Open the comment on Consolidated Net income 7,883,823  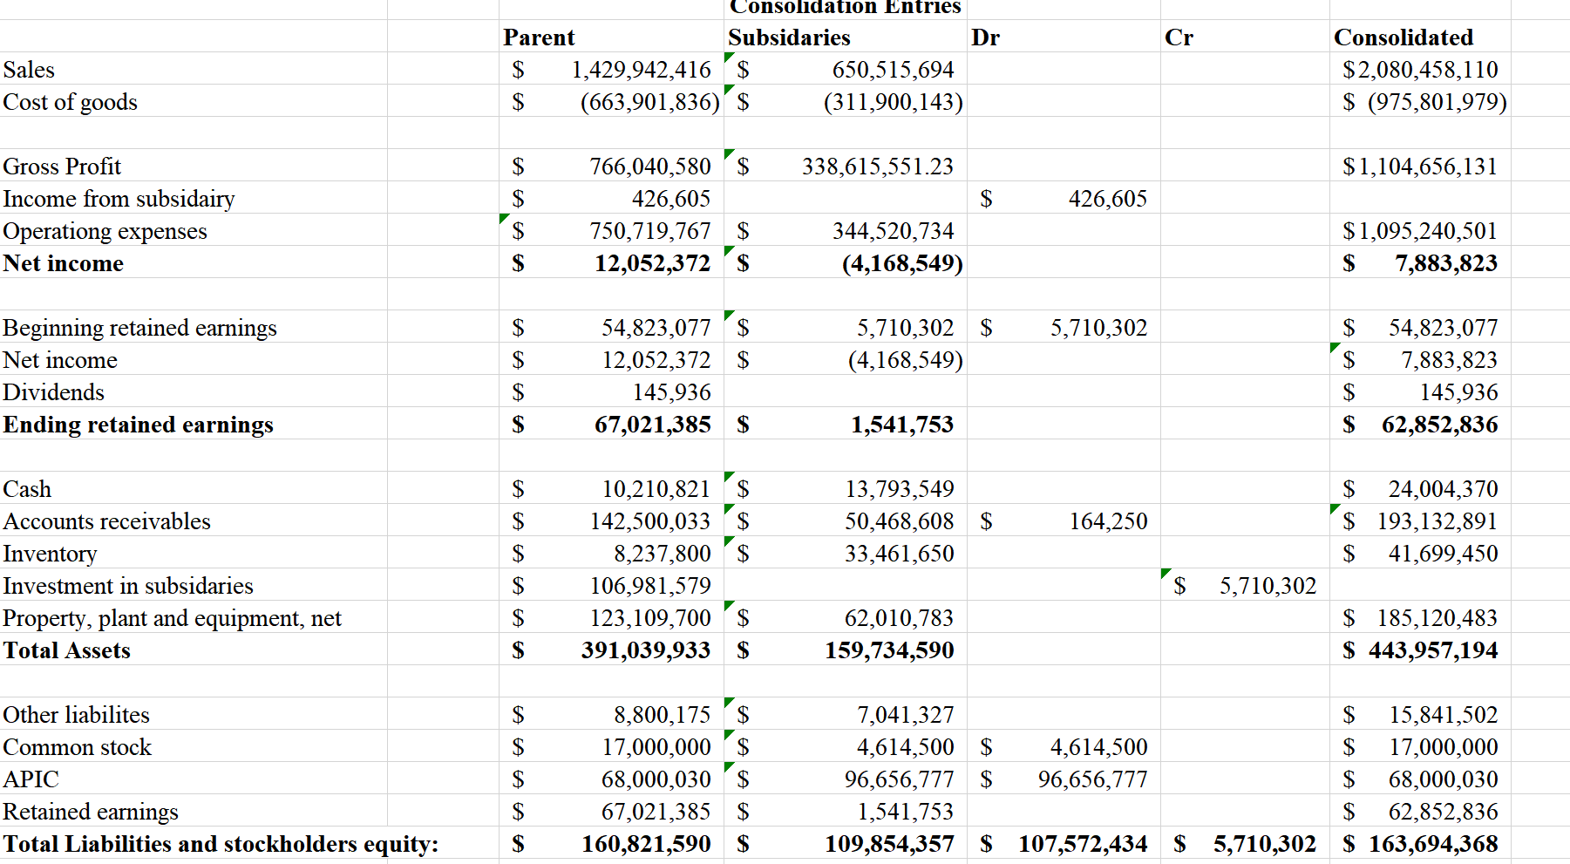coord(1334,348)
